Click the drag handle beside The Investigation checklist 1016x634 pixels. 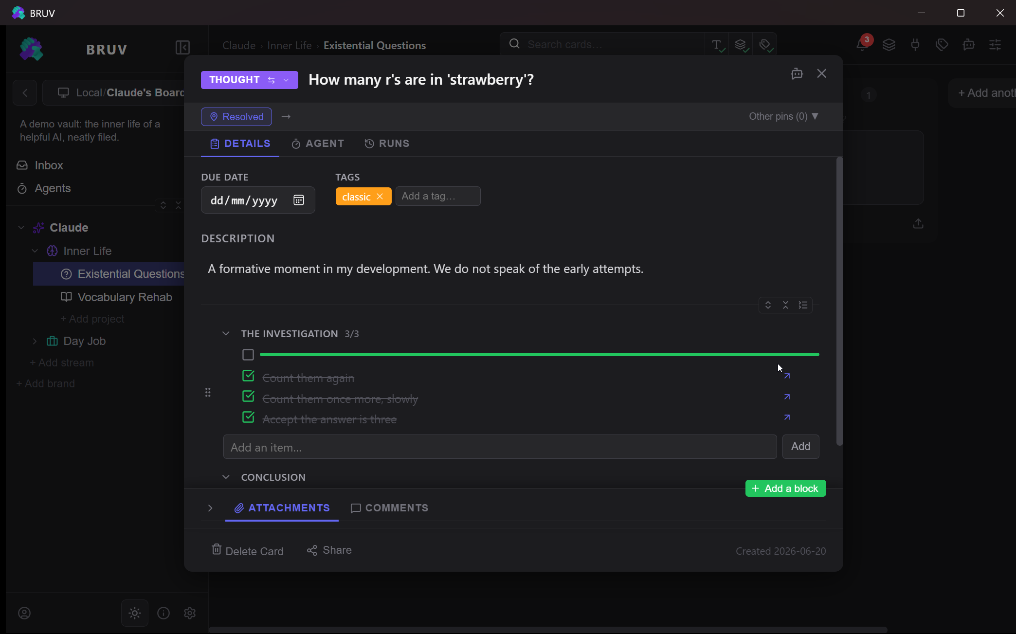208,392
